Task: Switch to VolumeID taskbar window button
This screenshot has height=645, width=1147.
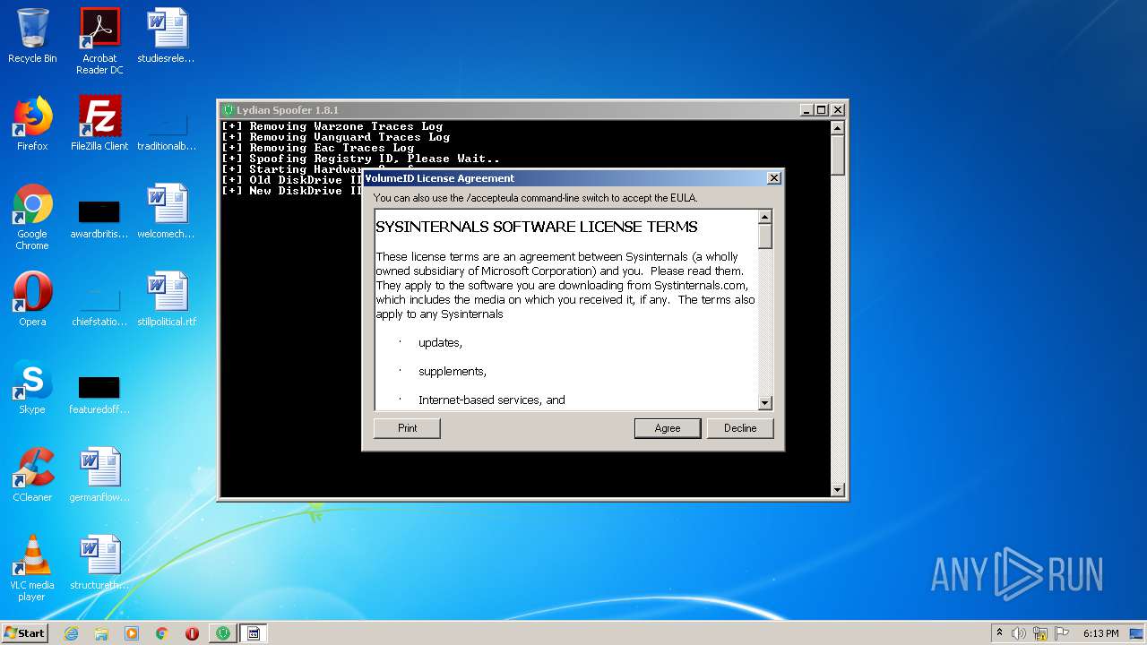Action: point(254,633)
